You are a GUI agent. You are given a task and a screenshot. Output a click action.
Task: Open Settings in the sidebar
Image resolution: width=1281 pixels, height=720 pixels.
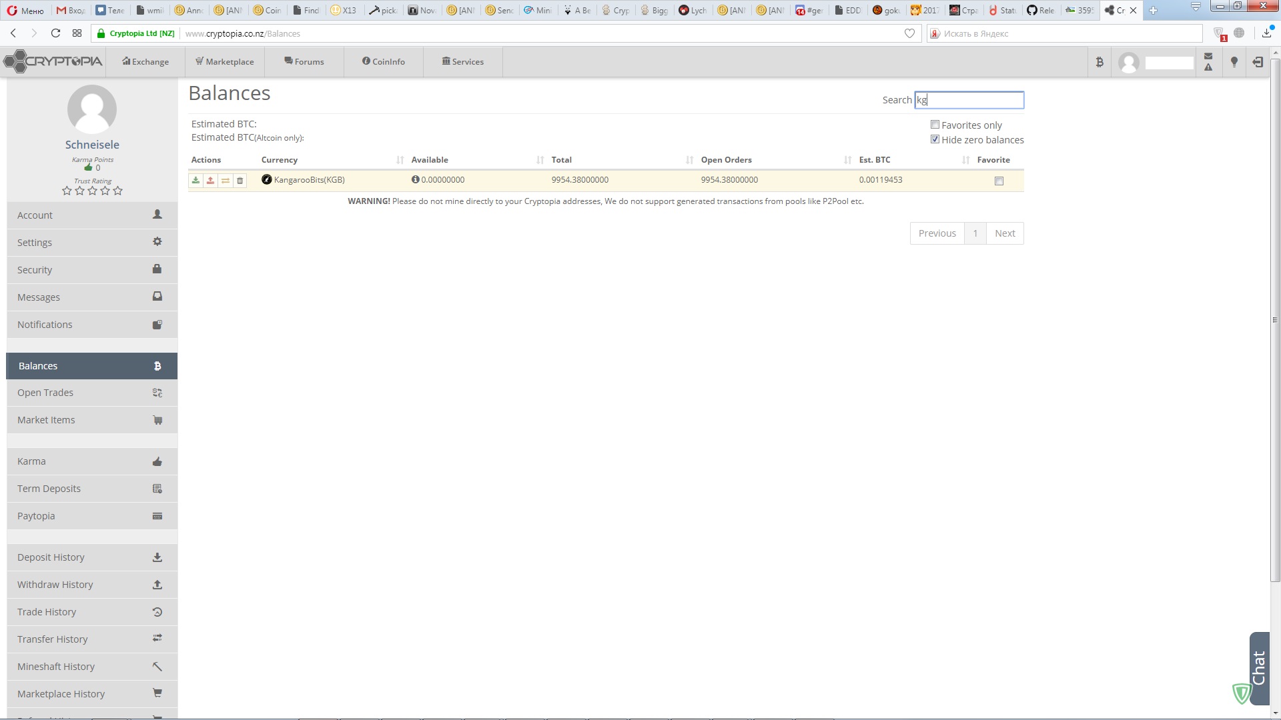pyautogui.click(x=92, y=243)
